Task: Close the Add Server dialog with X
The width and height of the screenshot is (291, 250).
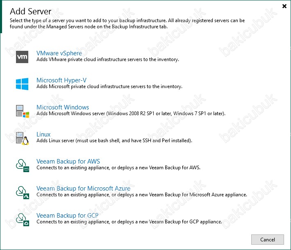Action: click(x=284, y=6)
